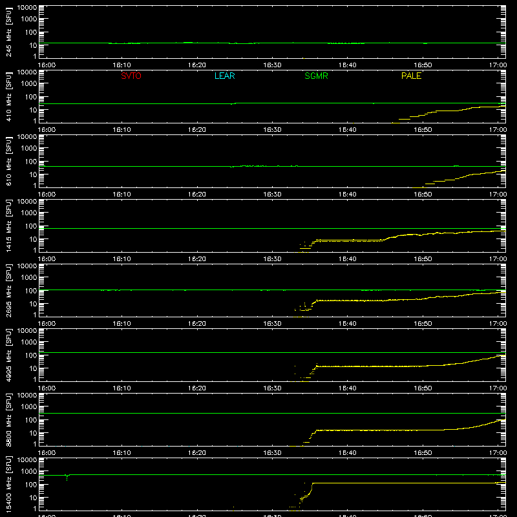517x517 pixels.
Task: Click the 100 tick label of 610 MHz panel
Action: point(31,162)
